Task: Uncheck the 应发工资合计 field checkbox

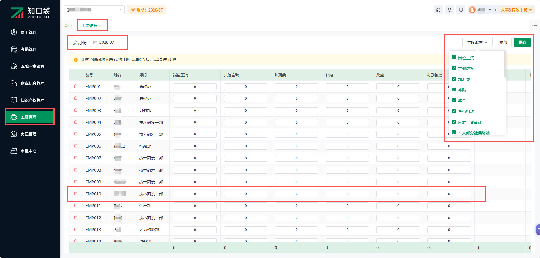Action: click(454, 122)
